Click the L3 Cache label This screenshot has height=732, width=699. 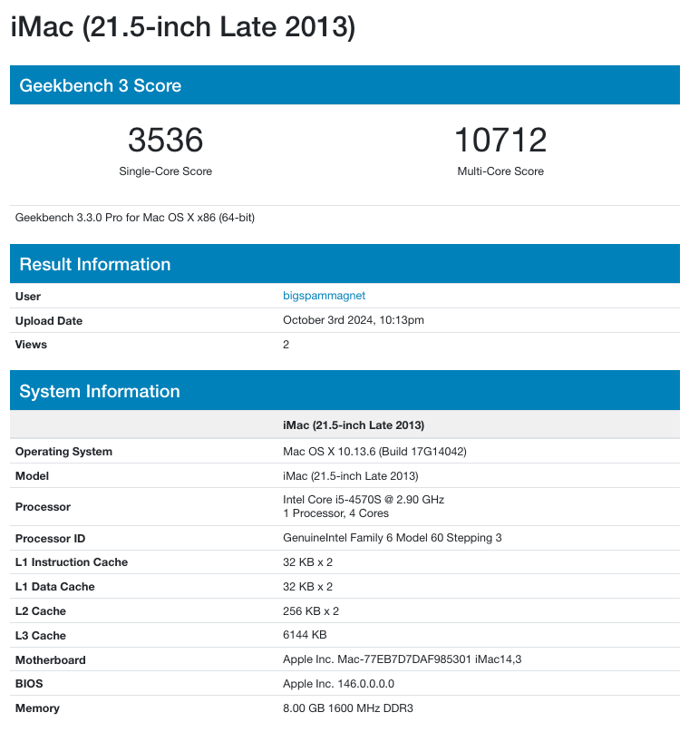(41, 635)
